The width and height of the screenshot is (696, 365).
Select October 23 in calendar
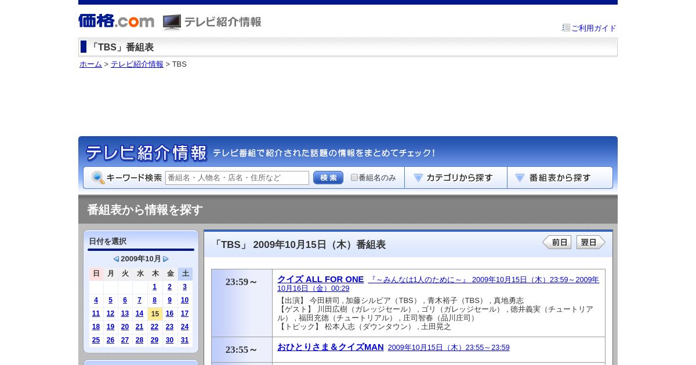[169, 327]
